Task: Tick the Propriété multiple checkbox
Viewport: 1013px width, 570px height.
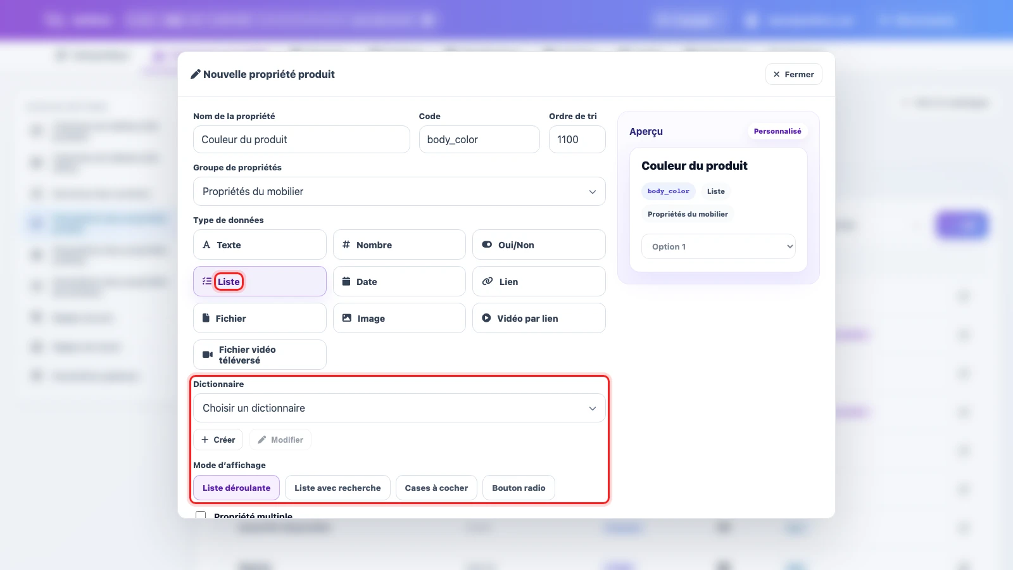Action: point(201,515)
